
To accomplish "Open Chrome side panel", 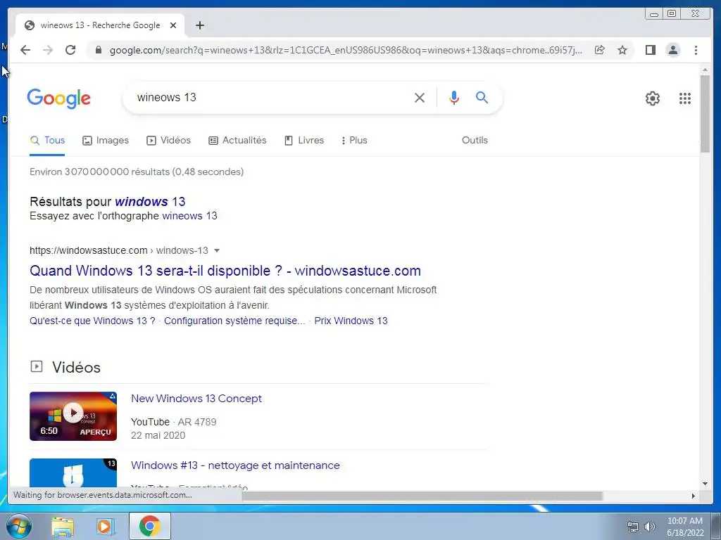I will click(650, 50).
